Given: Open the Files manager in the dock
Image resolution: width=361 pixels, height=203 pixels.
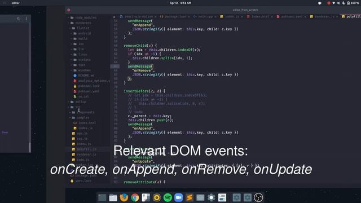Looking at the screenshot, I should tap(113, 197).
